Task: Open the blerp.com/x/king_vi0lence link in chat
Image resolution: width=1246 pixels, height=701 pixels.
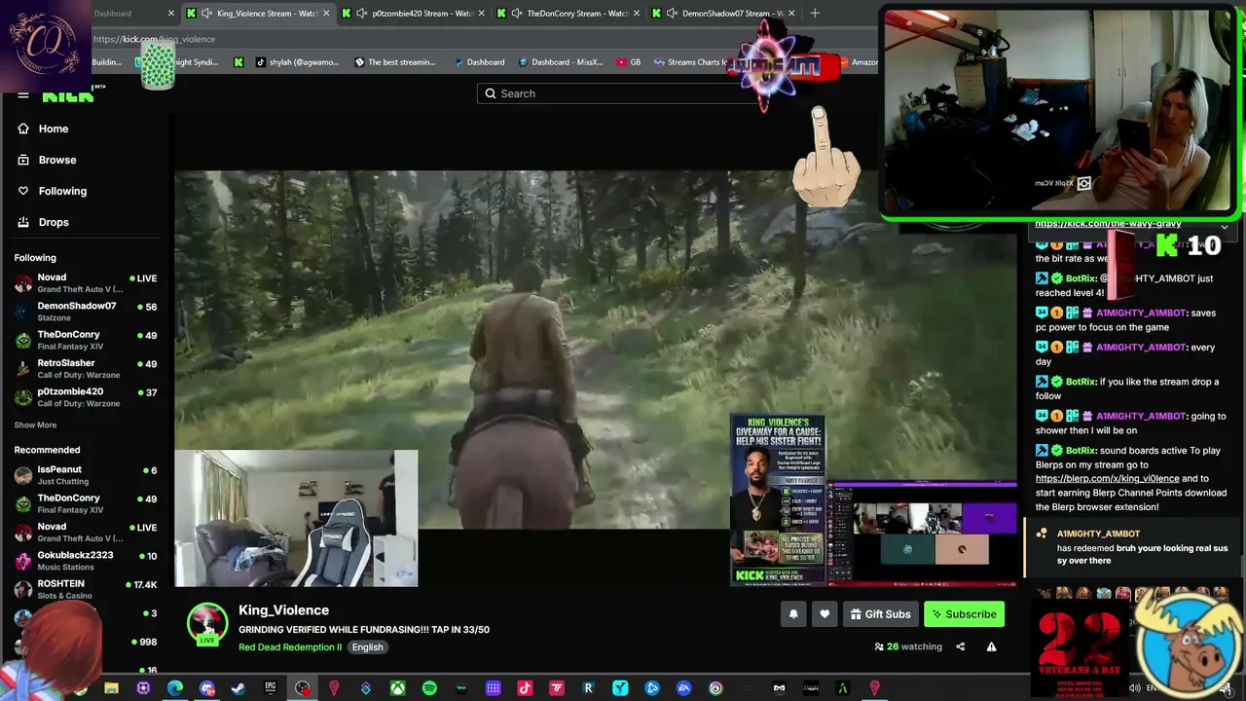Action: (x=1107, y=479)
